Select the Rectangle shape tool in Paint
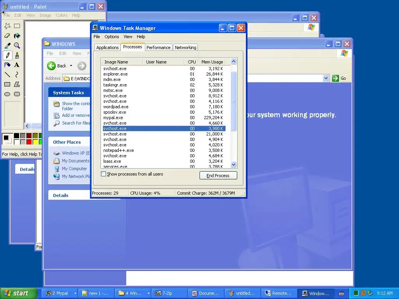The width and height of the screenshot is (399, 299). (7, 84)
